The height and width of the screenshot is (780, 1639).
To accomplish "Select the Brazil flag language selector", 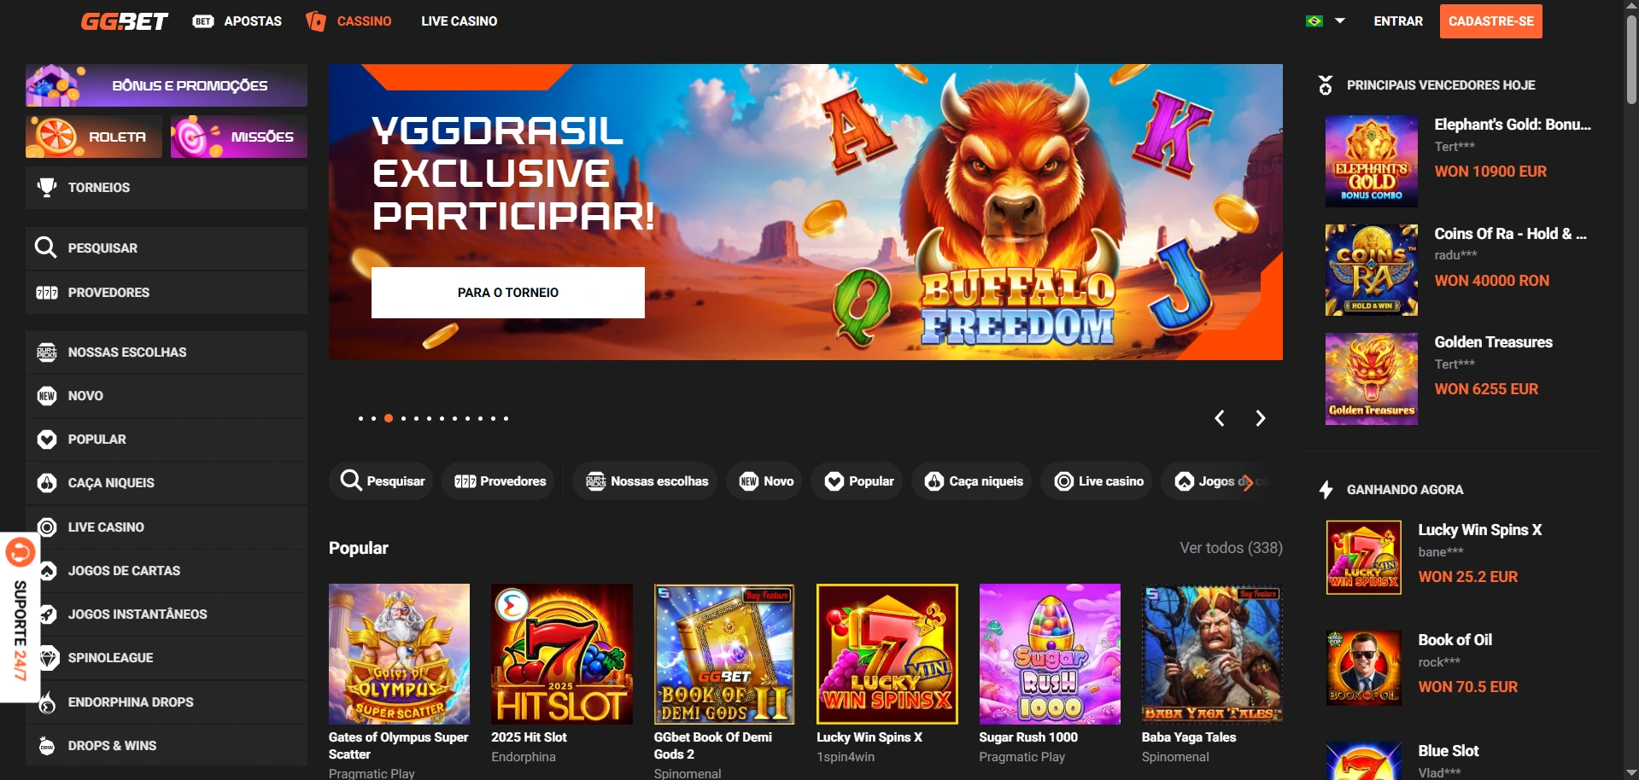I will [x=1314, y=21].
